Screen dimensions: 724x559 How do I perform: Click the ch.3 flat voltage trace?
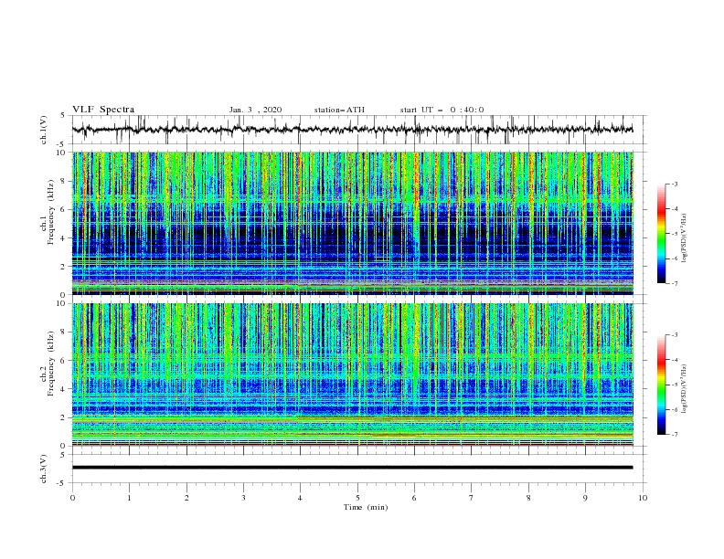point(352,468)
